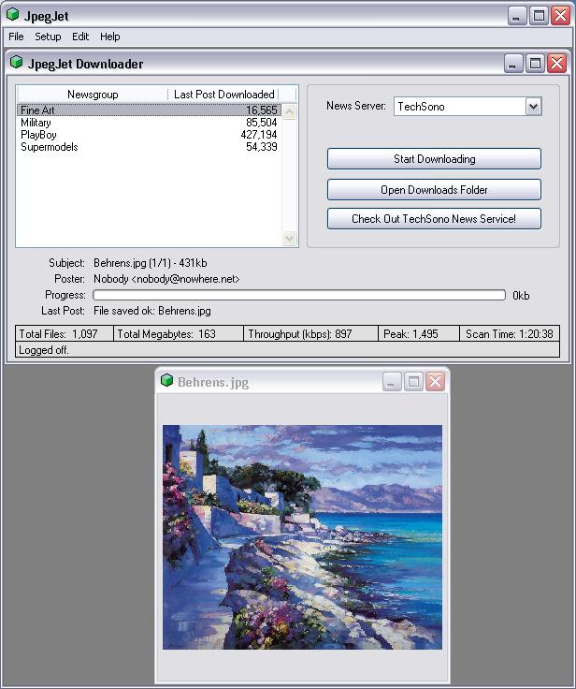Click the 427,194 last post value

(259, 135)
